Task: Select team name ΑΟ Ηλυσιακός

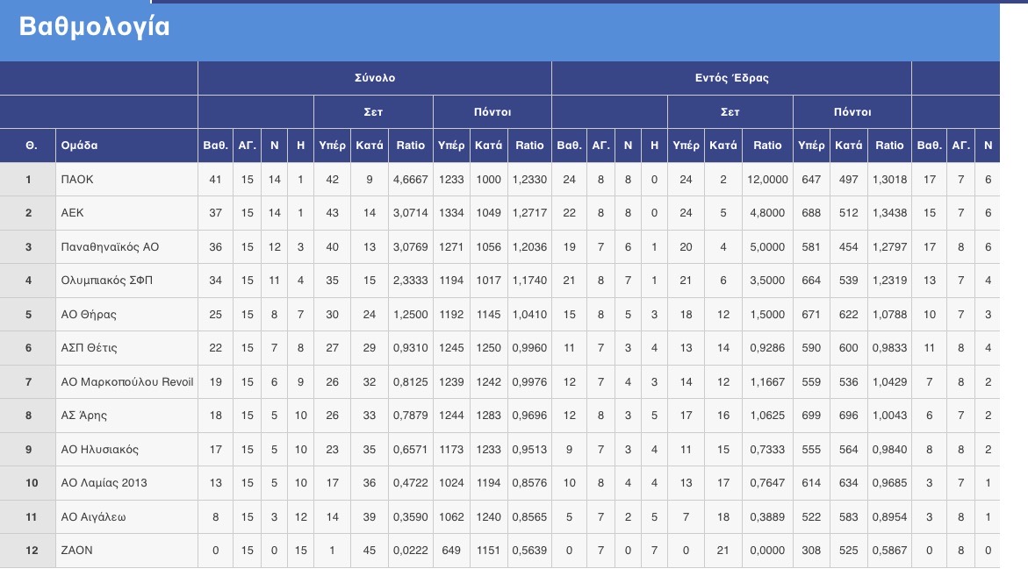Action: click(x=100, y=450)
